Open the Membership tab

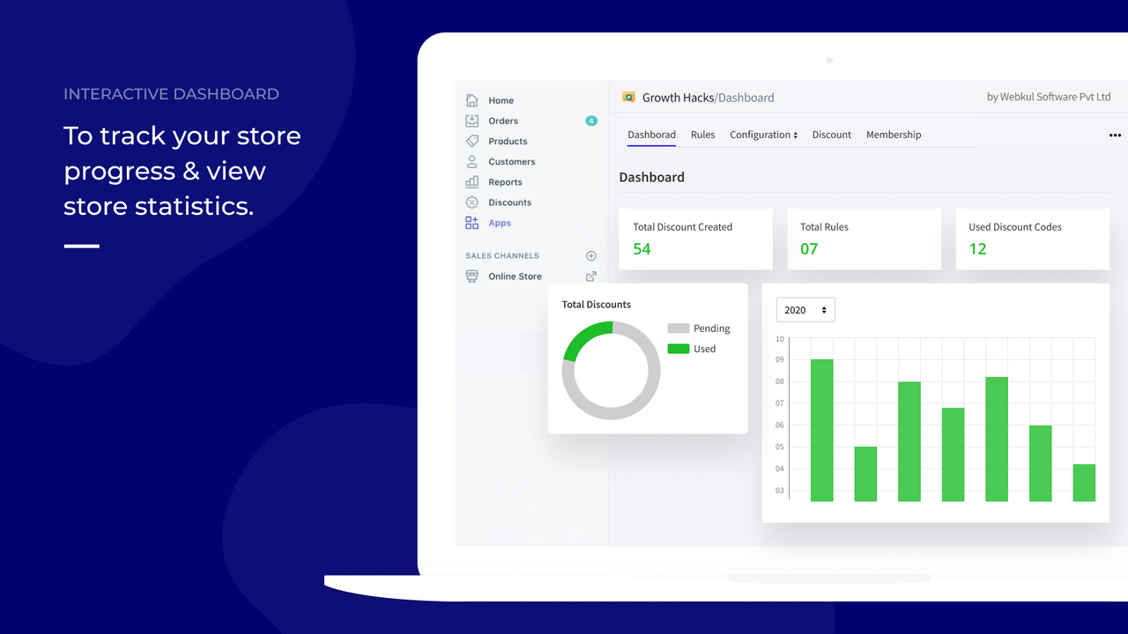tap(894, 135)
